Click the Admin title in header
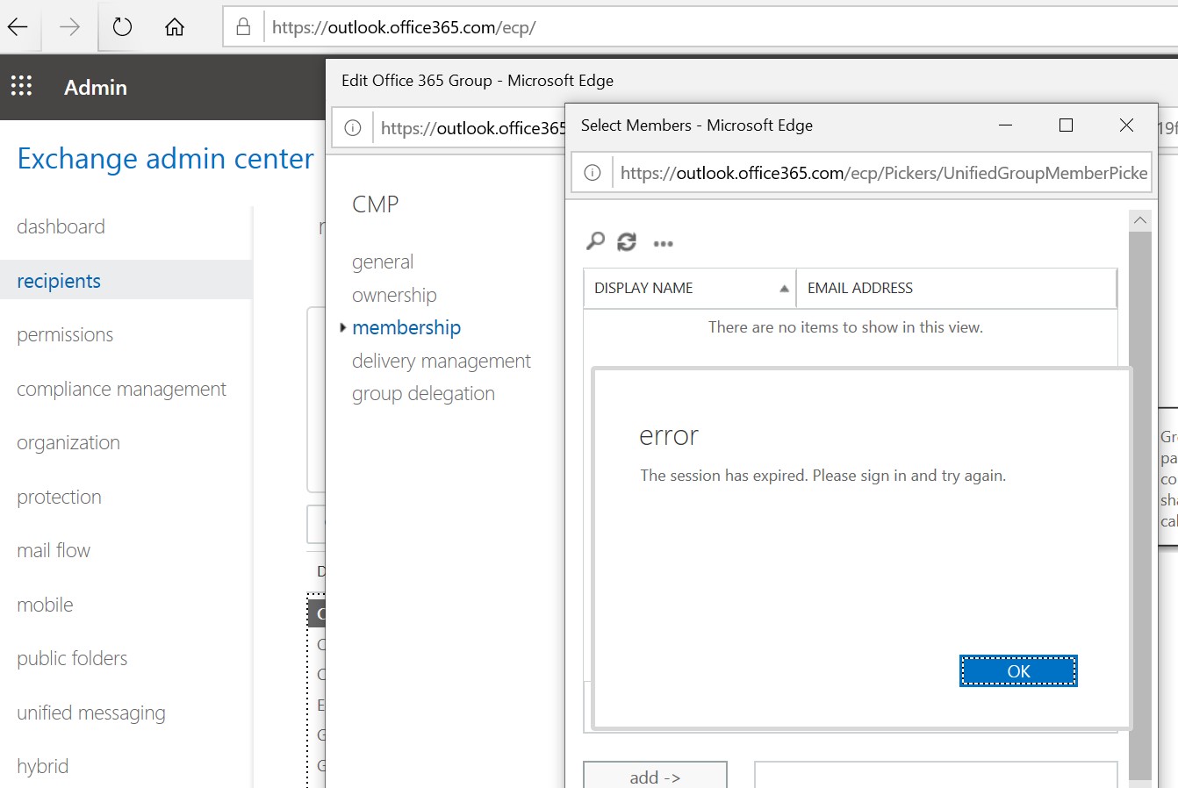 (96, 87)
